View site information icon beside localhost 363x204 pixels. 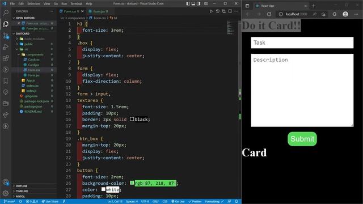281,14
